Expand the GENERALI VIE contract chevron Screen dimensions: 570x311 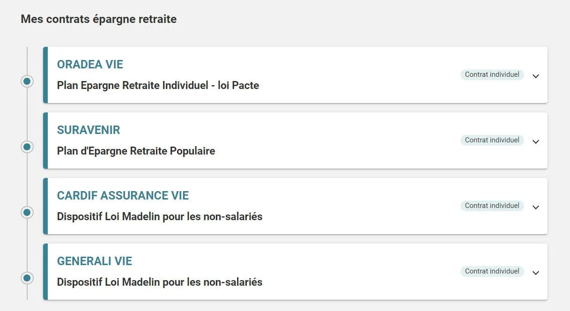click(x=536, y=273)
